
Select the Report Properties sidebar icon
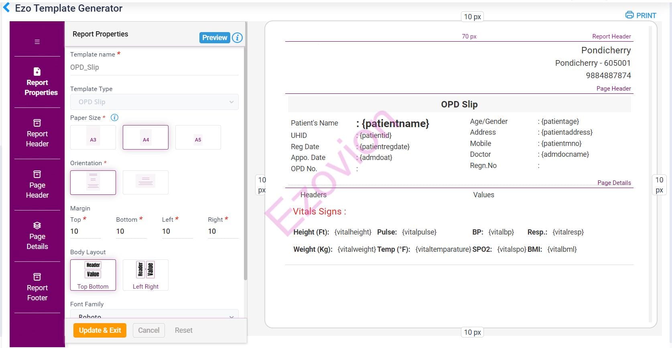pyautogui.click(x=37, y=71)
